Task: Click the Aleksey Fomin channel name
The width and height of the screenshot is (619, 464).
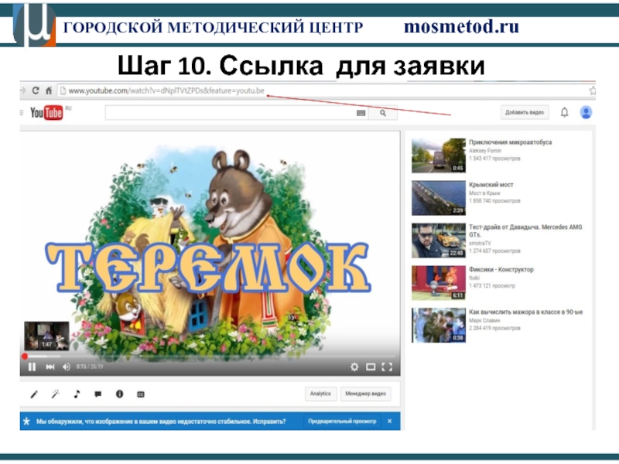Action: pyautogui.click(x=485, y=151)
